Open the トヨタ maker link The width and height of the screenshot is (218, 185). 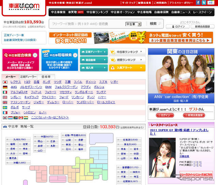pyautogui.click(x=27, y=82)
